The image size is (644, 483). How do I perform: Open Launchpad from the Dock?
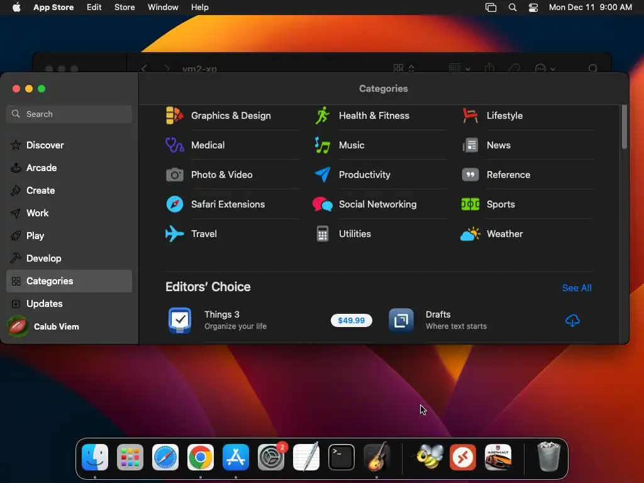(130, 457)
